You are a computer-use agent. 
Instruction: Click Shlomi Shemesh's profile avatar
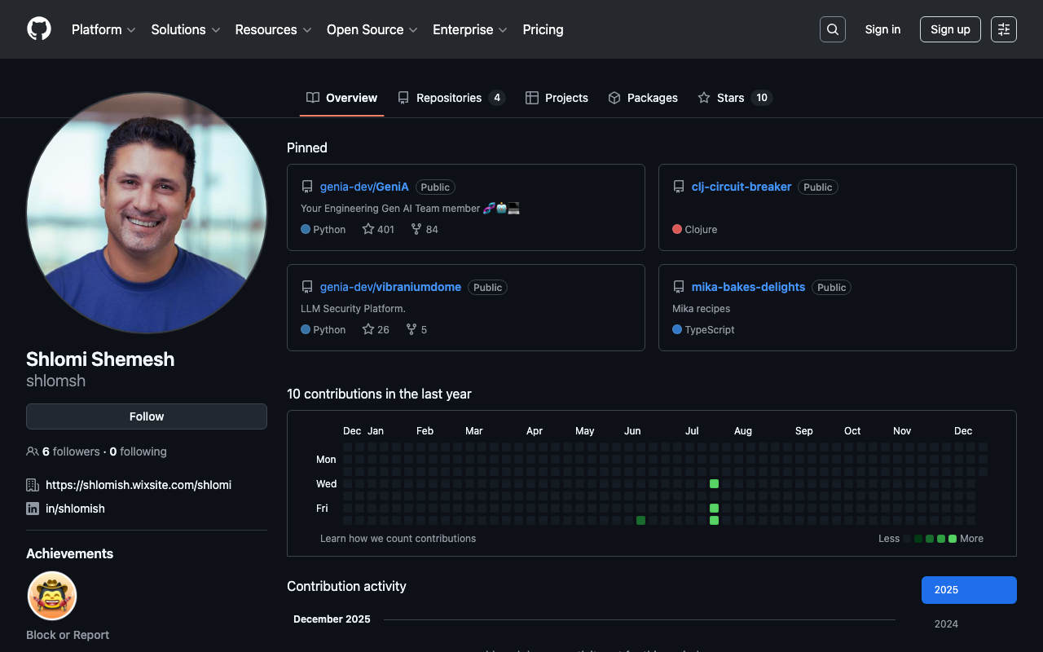(147, 213)
